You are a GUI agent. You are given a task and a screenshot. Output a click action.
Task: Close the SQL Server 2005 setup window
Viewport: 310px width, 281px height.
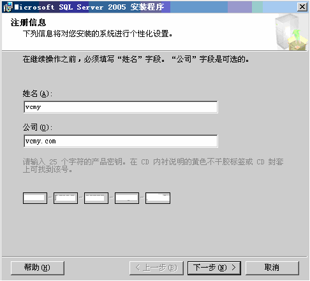[302, 7]
